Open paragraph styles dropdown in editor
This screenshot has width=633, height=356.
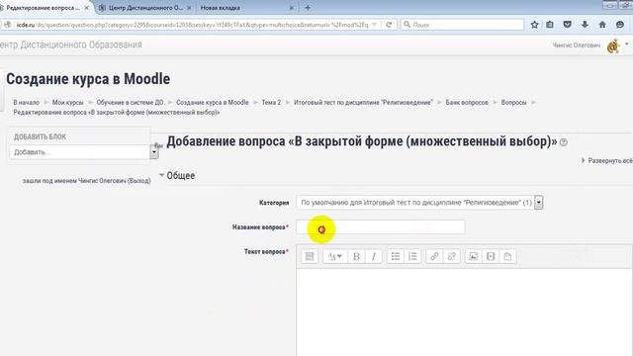334,256
